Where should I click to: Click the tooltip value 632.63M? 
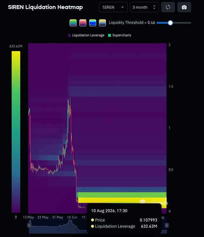click(x=149, y=226)
